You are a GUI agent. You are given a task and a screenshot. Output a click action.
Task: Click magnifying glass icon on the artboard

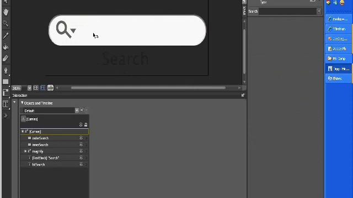click(63, 29)
